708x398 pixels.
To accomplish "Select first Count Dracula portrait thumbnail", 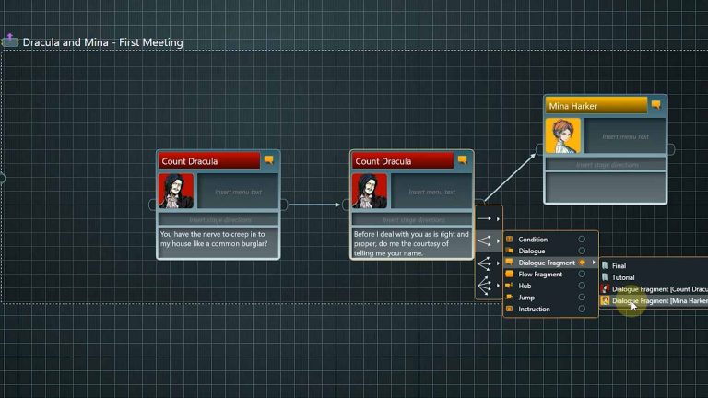I will (x=176, y=191).
